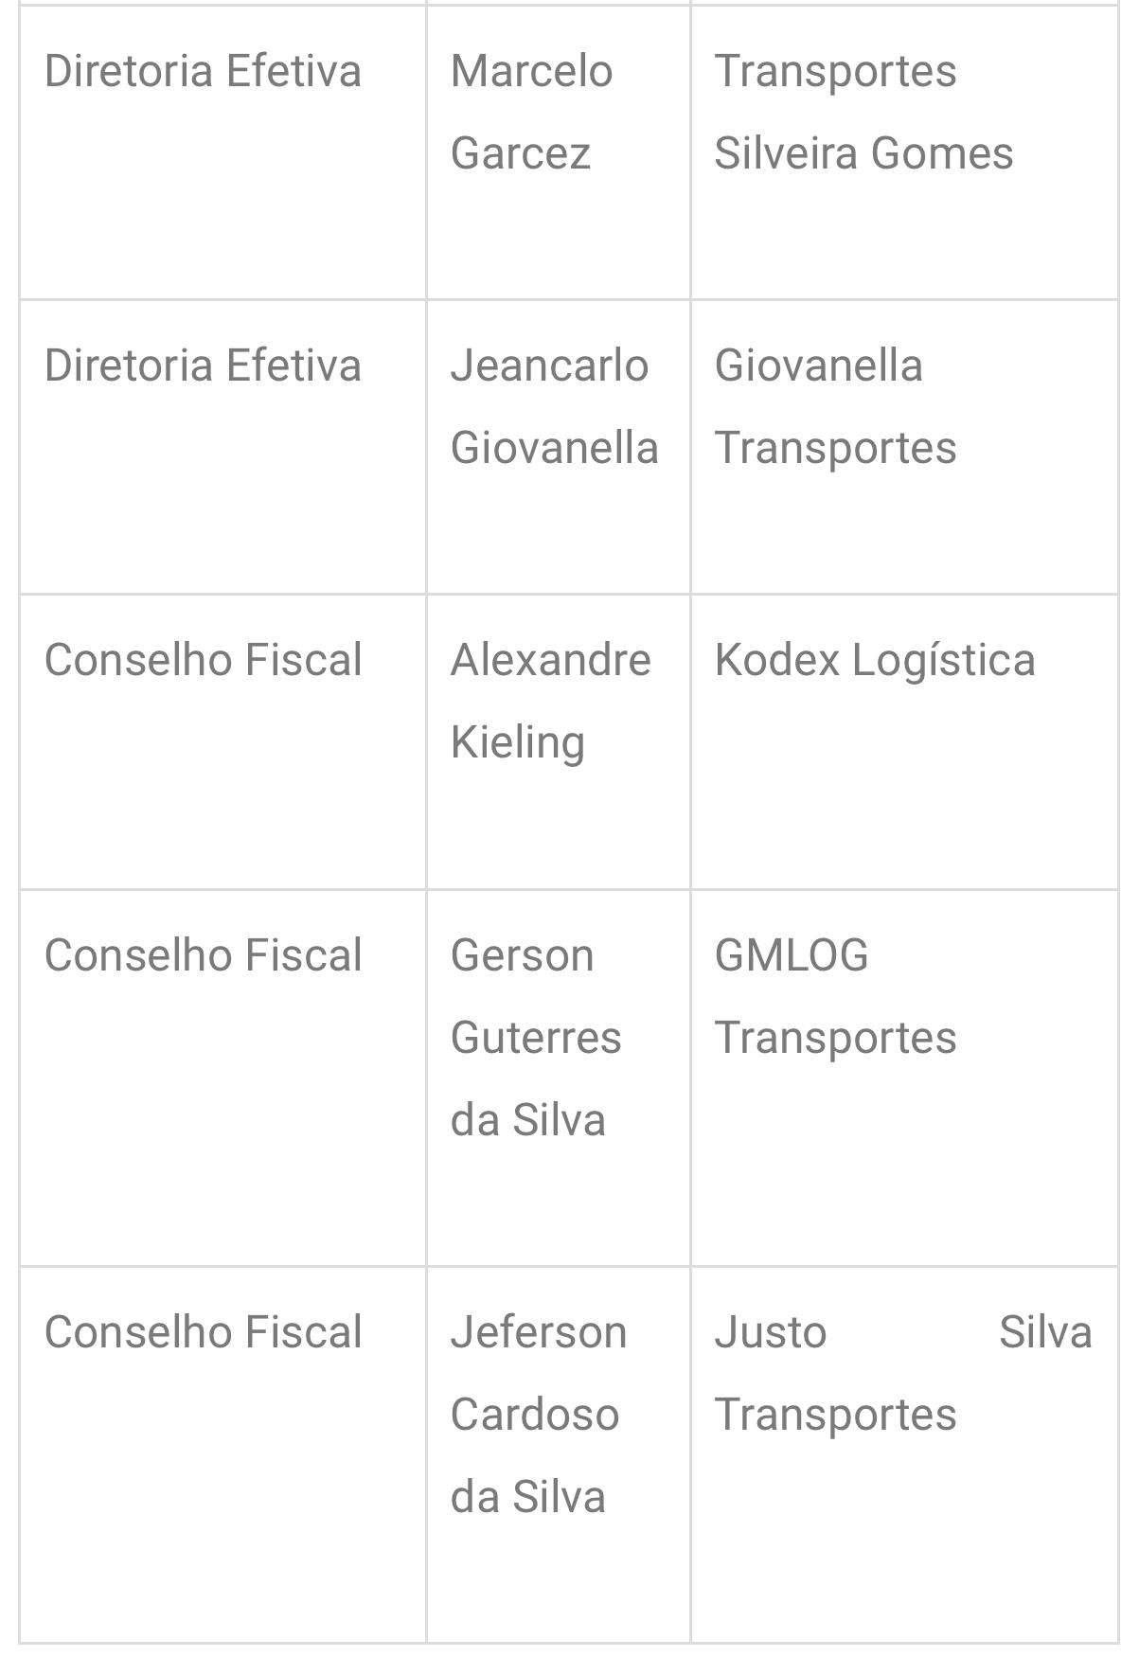Click the name Cardoso
Image resolution: width=1139 pixels, height=1657 pixels.
(x=534, y=1415)
